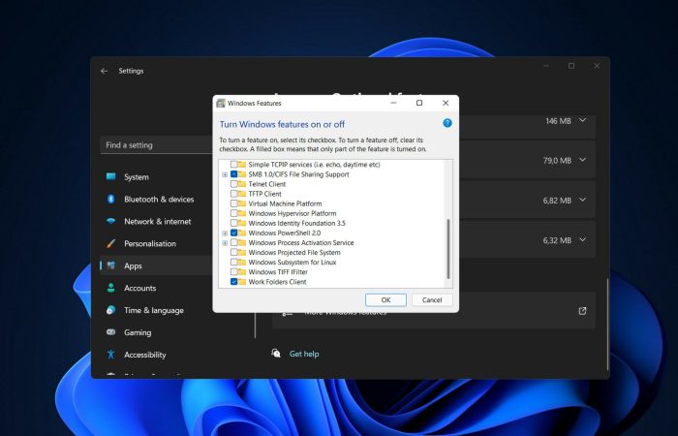Screen dimensions: 678x436
Task: Expand the Windows PowerShell 2.0 node
Action: point(225,234)
